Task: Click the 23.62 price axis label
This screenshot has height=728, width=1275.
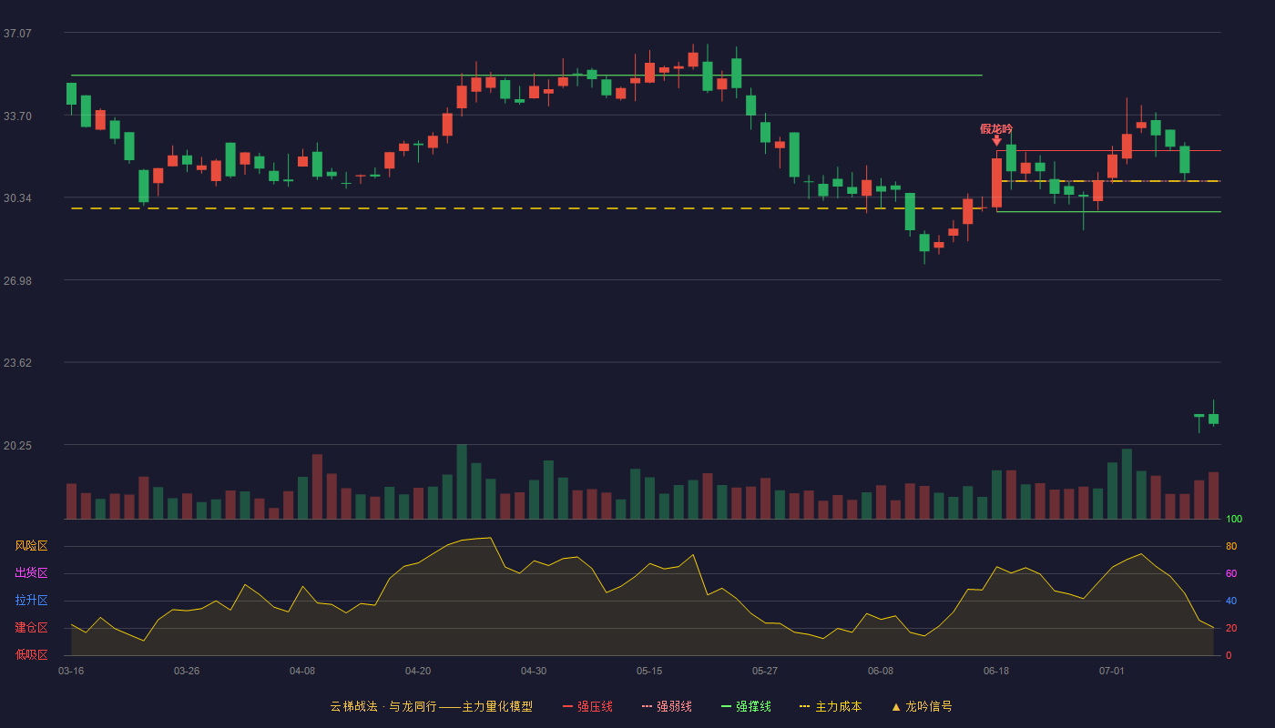Action: click(x=17, y=363)
